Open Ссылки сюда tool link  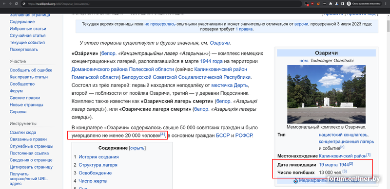23,133
